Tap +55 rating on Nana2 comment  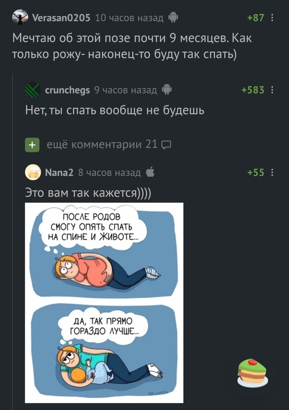256,172
